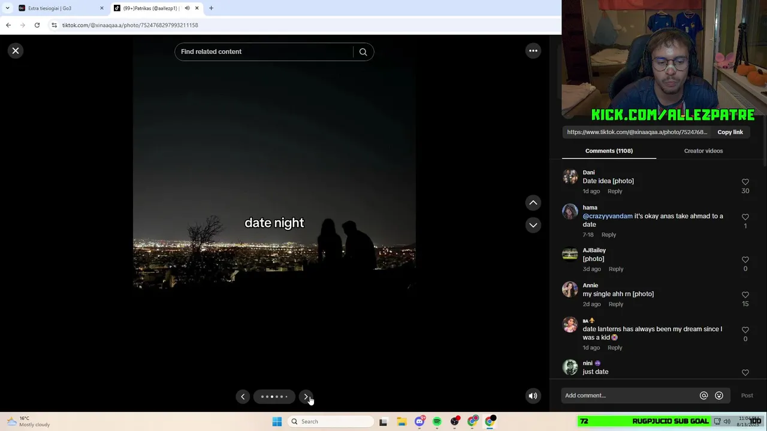
Task: Open Dani's profile avatar
Action: (x=570, y=177)
